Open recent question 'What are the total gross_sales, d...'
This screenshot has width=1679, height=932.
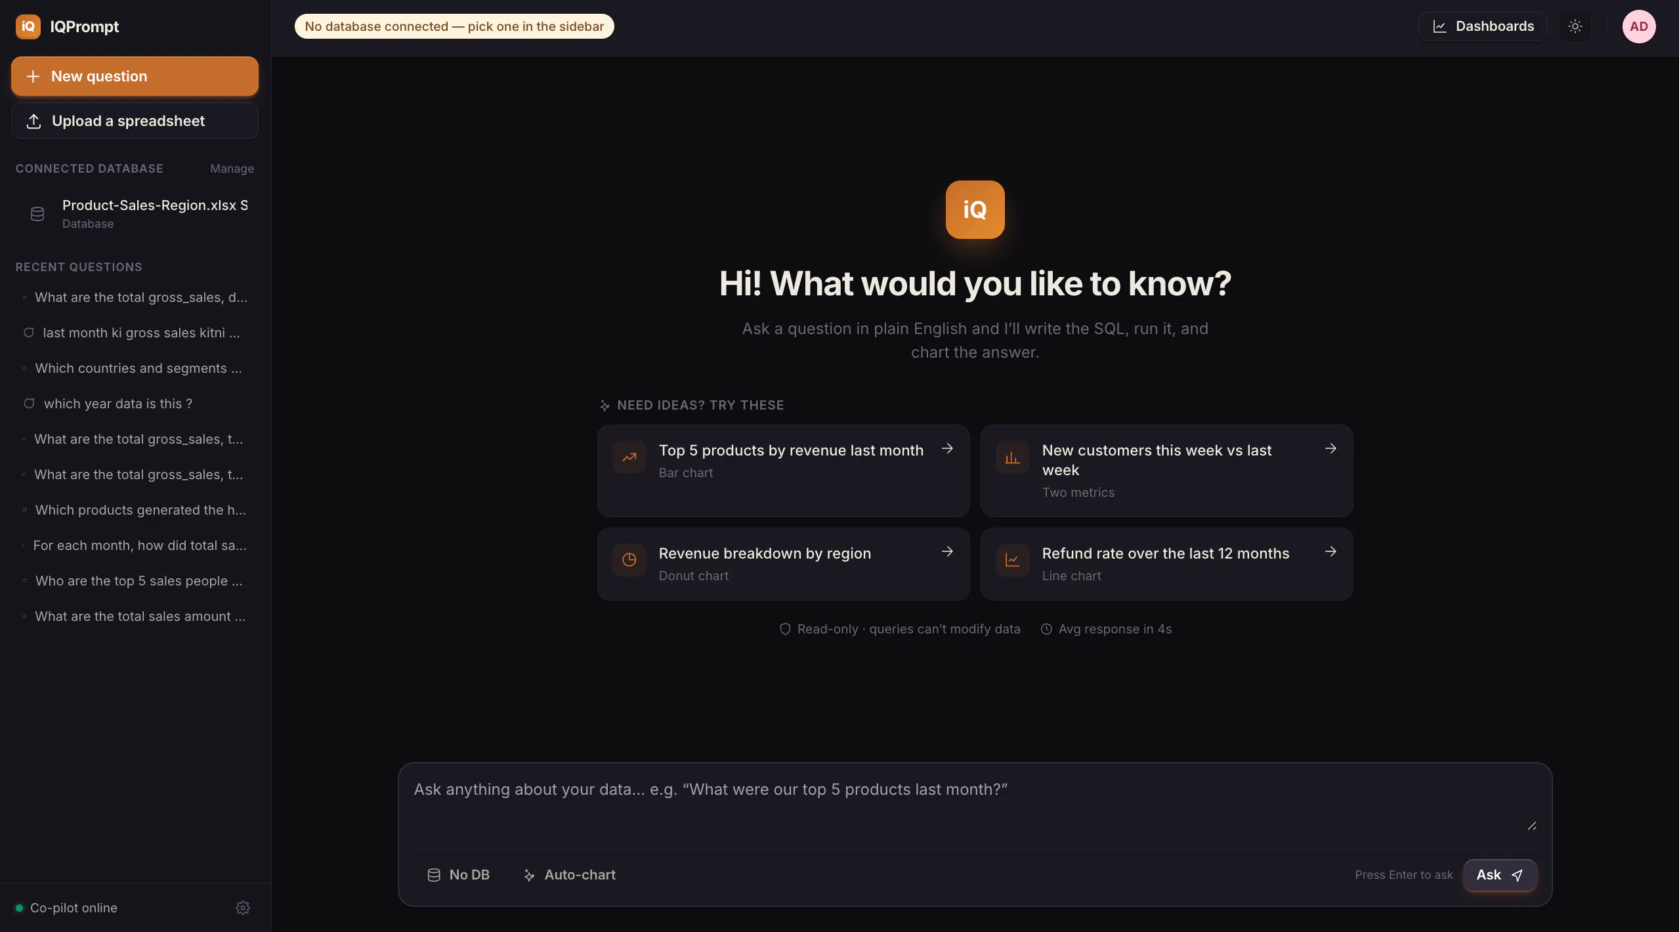[x=135, y=297]
